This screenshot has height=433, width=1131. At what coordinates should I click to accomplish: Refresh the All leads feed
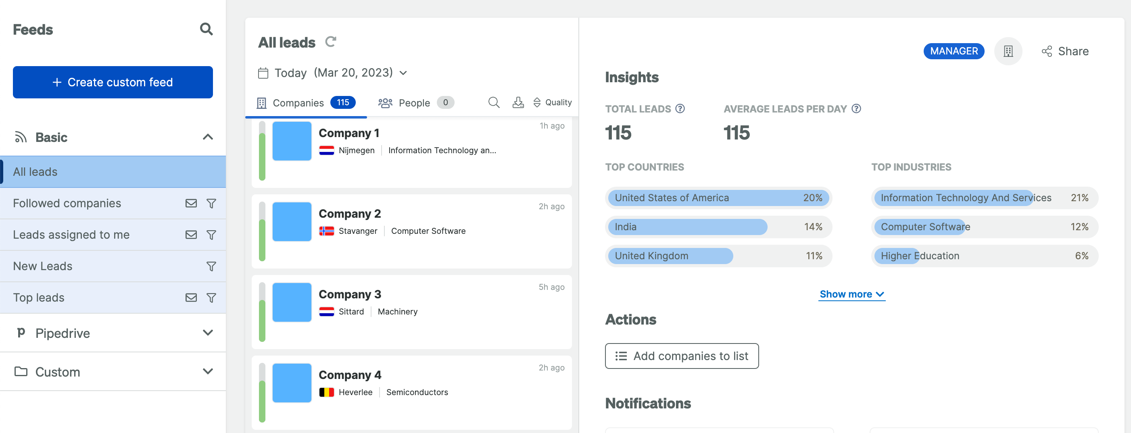330,42
